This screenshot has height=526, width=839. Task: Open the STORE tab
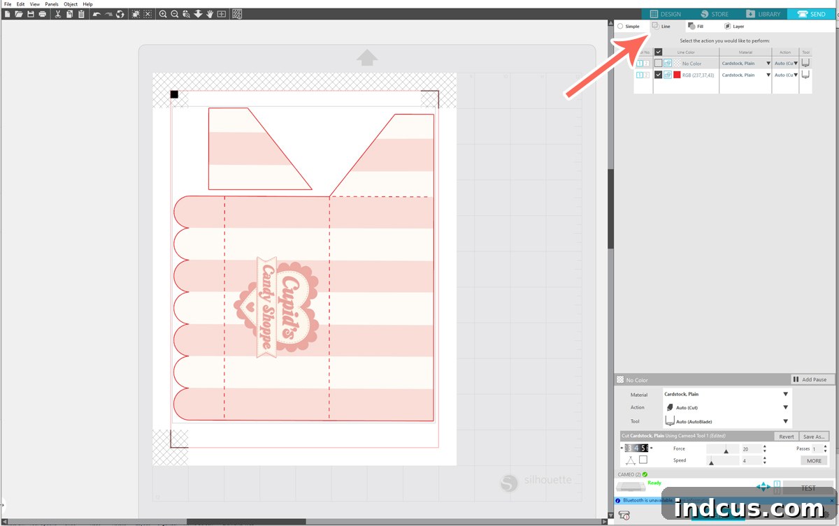coord(714,14)
